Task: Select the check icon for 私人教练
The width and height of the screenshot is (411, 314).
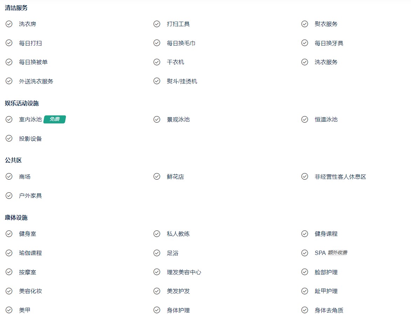Action: pos(157,234)
